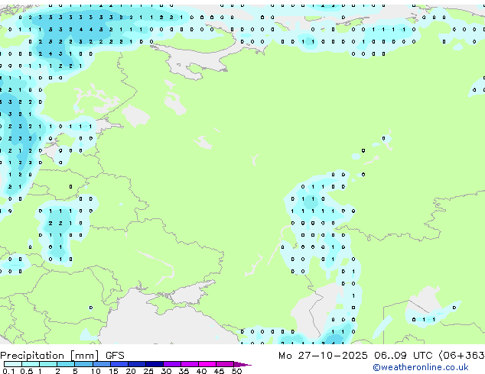Select the 45–50 mm legend color swatch

click(x=225, y=364)
